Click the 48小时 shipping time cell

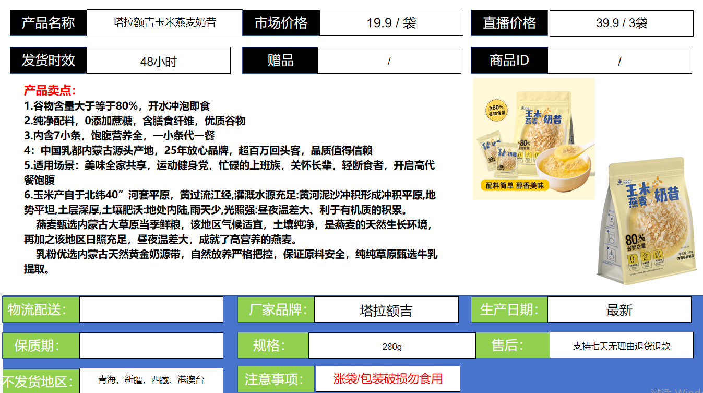click(x=158, y=61)
